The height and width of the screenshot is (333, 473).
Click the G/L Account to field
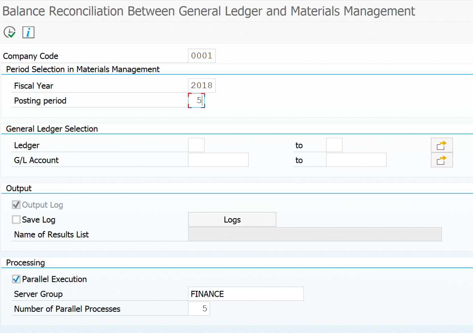tap(356, 160)
